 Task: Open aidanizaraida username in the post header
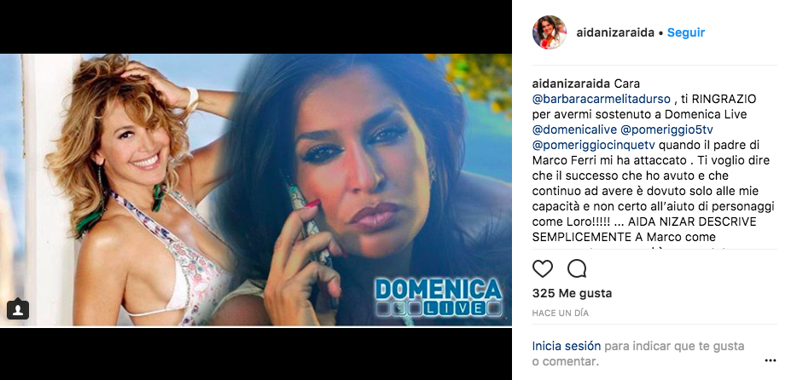[x=615, y=32]
